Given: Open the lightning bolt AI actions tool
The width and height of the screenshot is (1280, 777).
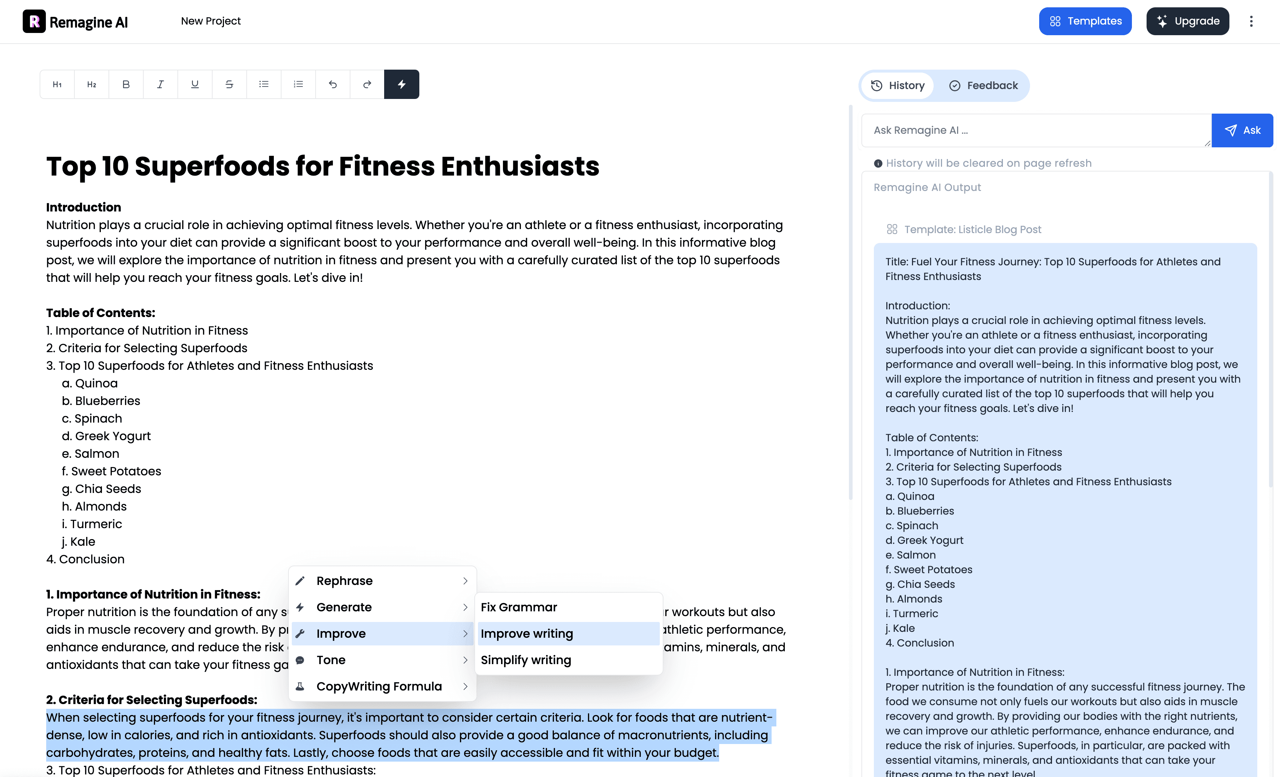Looking at the screenshot, I should click(x=402, y=84).
